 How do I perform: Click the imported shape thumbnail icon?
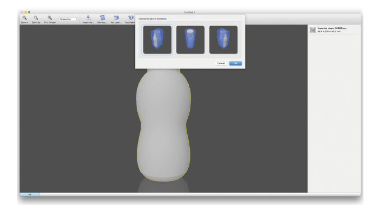tap(313, 30)
